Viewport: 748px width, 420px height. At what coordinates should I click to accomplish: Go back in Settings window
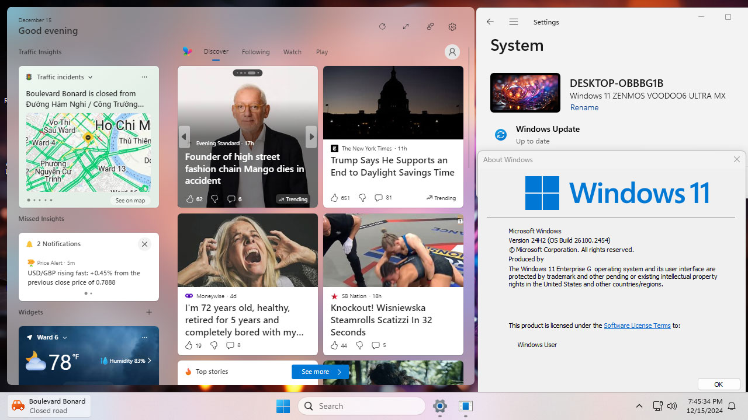[490, 22]
